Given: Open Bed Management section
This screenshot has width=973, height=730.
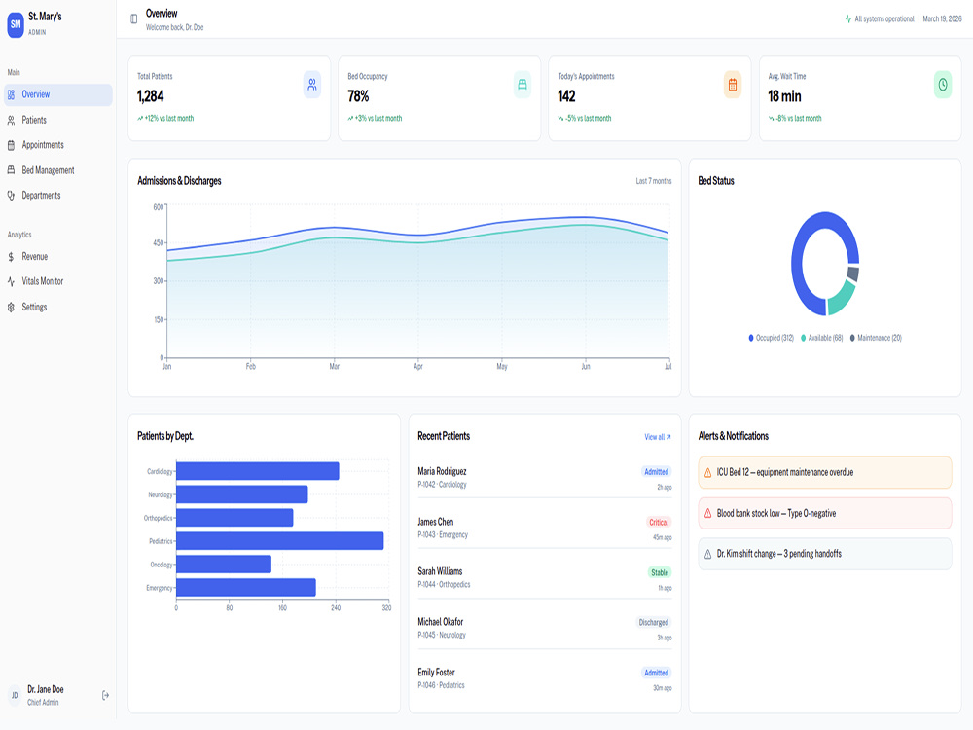Looking at the screenshot, I should click(x=58, y=170).
